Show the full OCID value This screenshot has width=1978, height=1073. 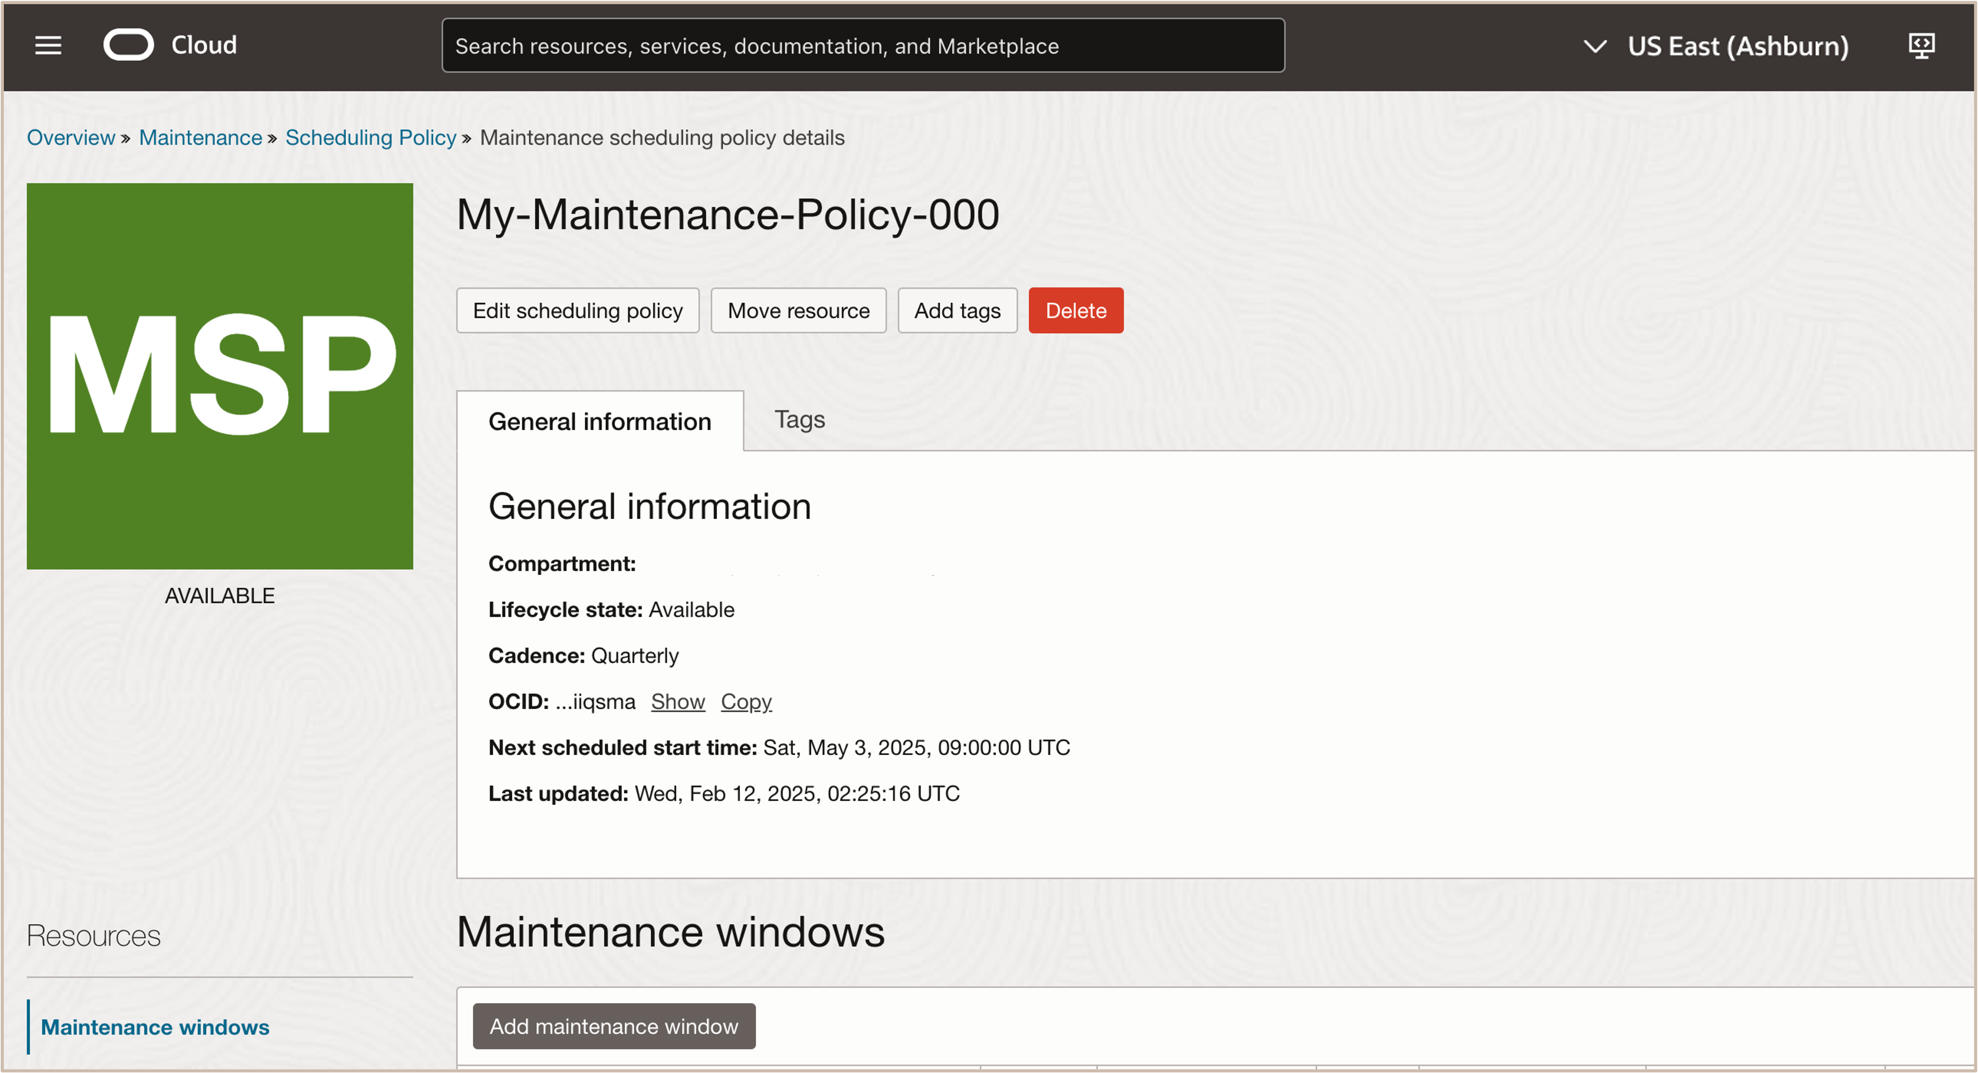tap(677, 701)
